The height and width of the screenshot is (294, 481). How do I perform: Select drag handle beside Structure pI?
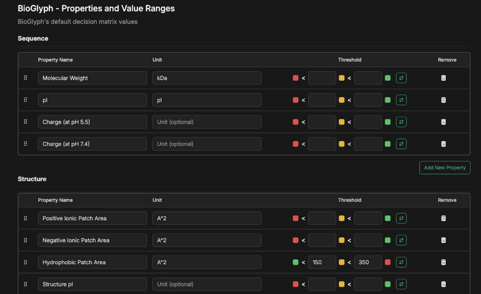coord(26,284)
